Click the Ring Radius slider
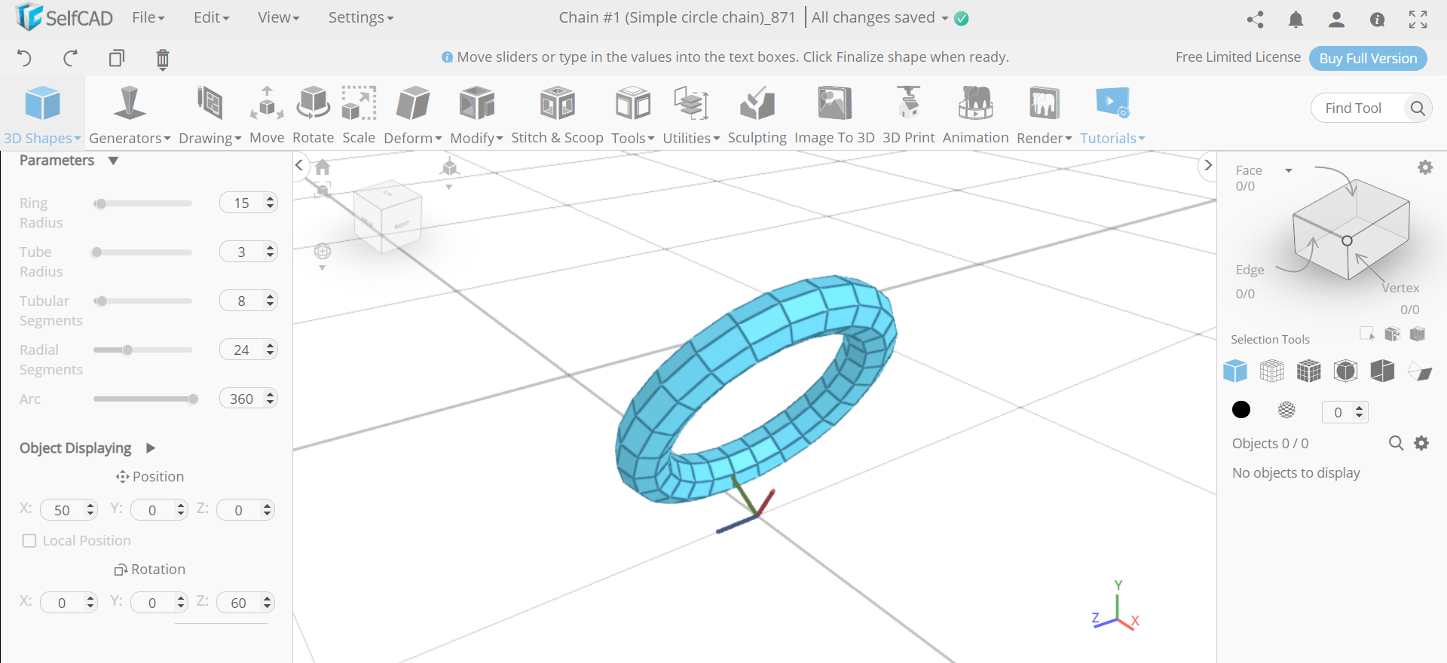1447x663 pixels. [x=142, y=203]
